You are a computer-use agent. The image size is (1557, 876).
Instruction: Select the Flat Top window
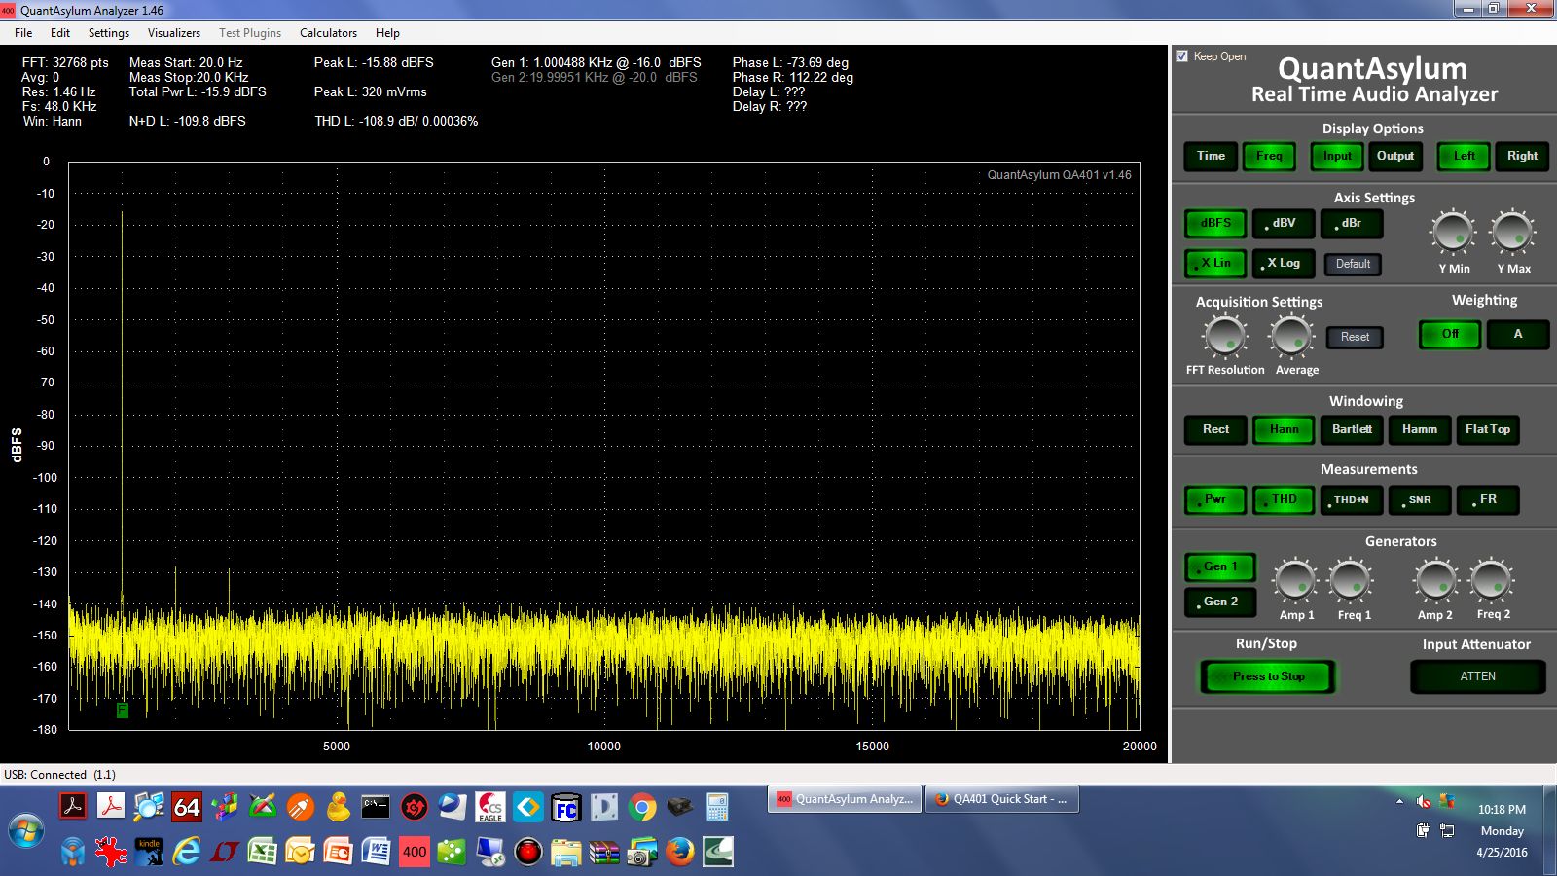(x=1488, y=429)
